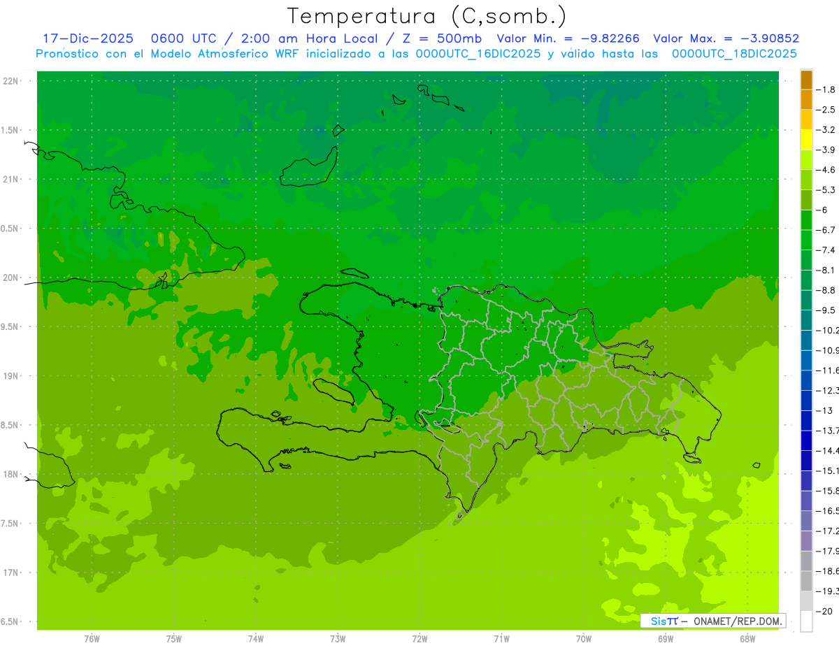
Task: Click the "70W" longitude label
Action: (x=584, y=638)
